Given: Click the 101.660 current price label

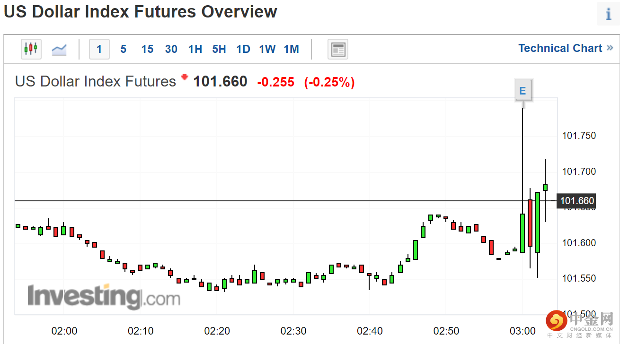Looking at the screenshot, I should click(x=577, y=201).
